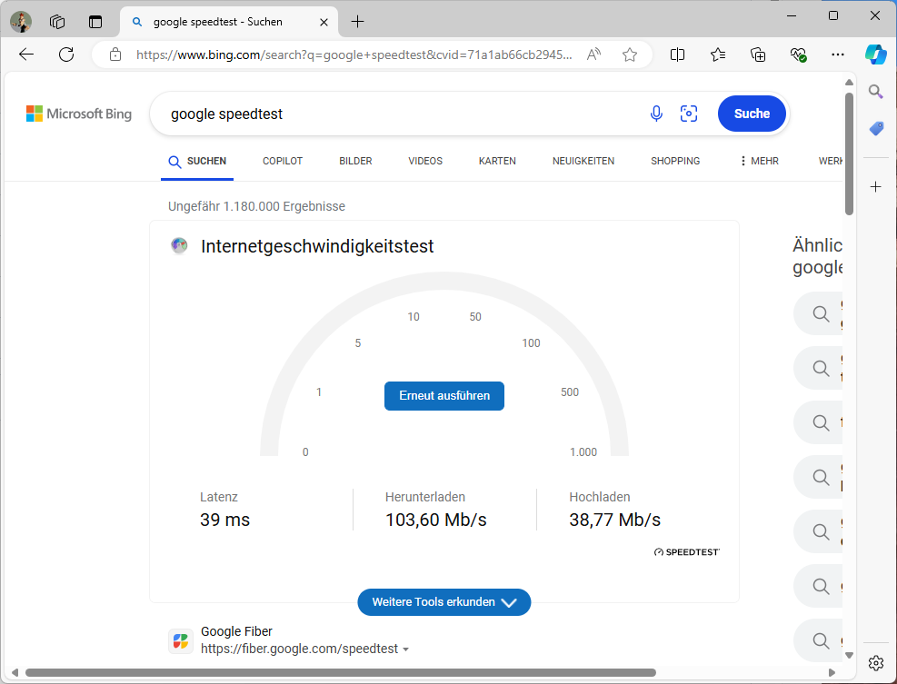Open visual search camera icon
This screenshot has width=897, height=684.
pos(689,114)
